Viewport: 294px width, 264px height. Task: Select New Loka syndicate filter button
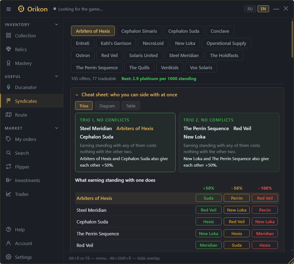click(185, 43)
